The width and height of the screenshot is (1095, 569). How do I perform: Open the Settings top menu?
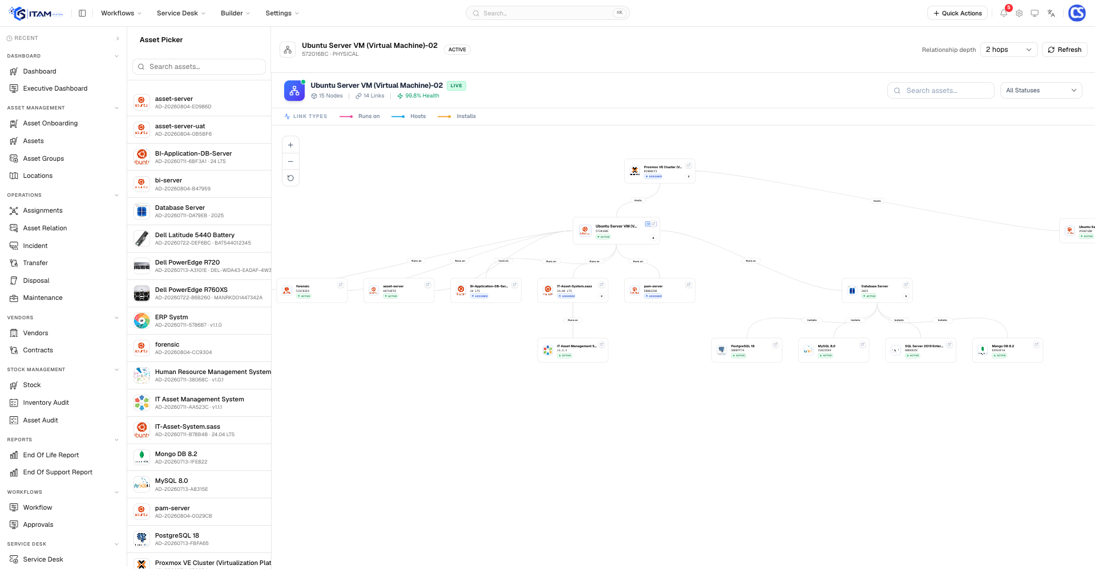[x=282, y=13]
